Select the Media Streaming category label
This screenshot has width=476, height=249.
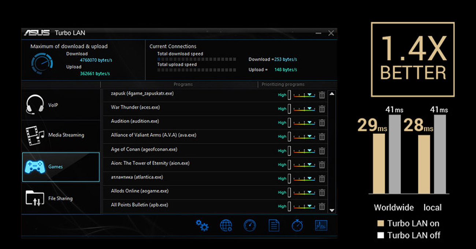tap(66, 135)
